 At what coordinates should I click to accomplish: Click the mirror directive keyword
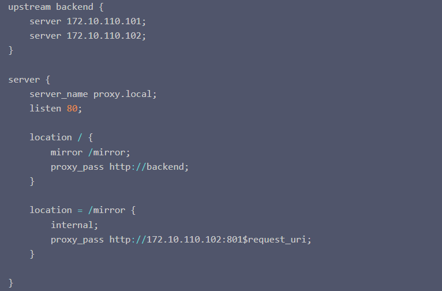(66, 152)
